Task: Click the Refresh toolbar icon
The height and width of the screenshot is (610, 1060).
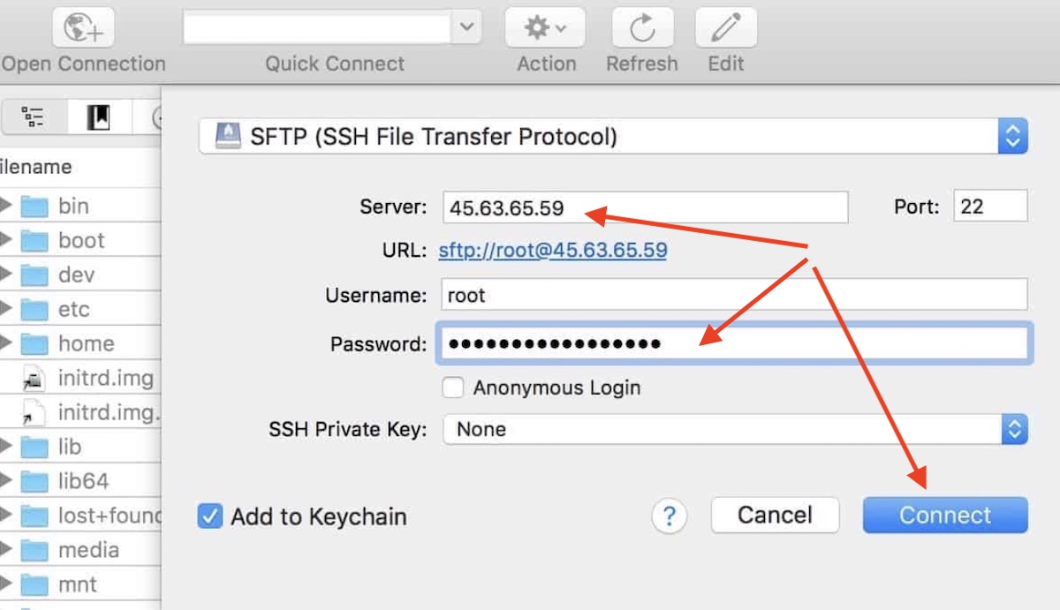Action: tap(641, 28)
